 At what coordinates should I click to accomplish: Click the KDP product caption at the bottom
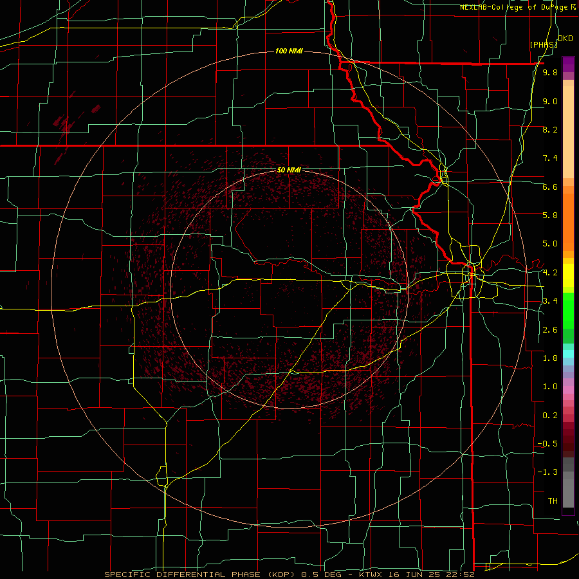[x=289, y=574]
